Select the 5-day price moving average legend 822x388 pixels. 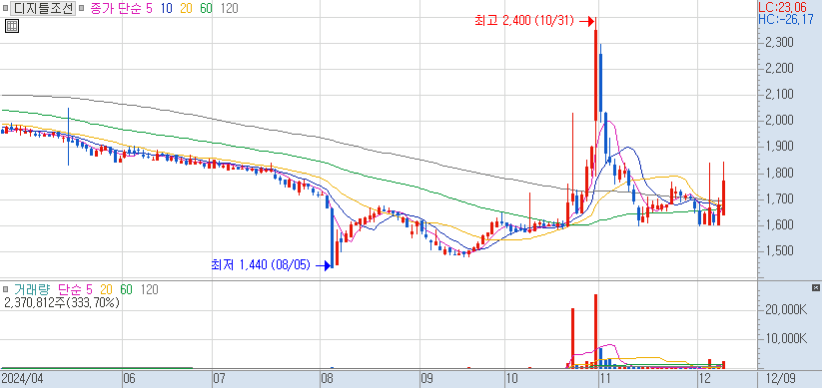pos(150,8)
